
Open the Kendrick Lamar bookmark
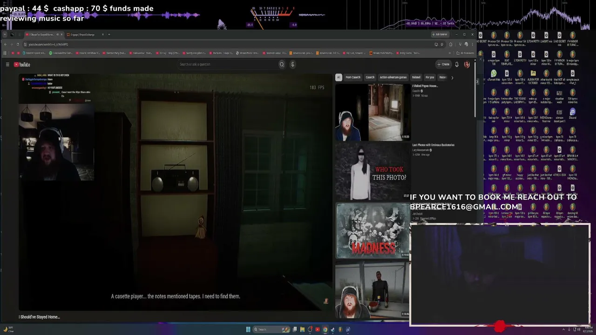tap(275, 53)
